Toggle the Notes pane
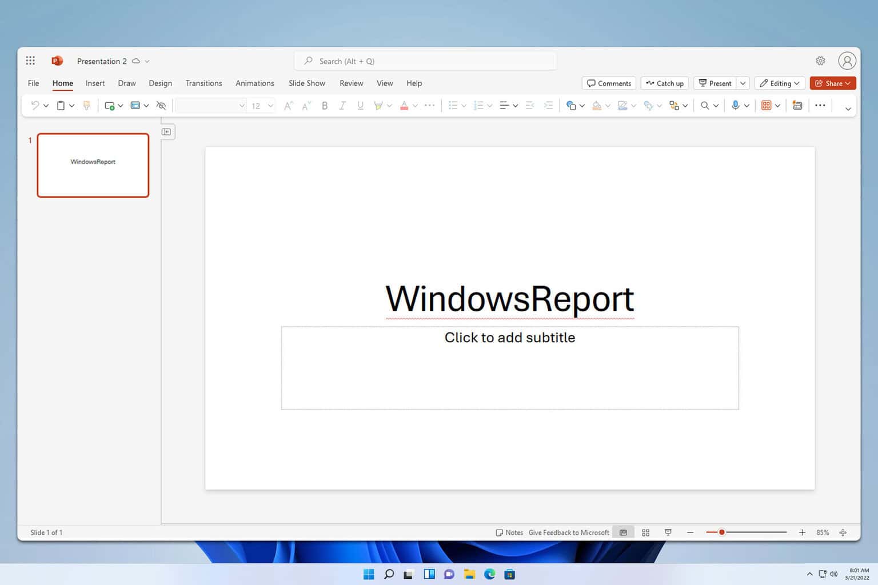The height and width of the screenshot is (585, 878). [x=509, y=532]
